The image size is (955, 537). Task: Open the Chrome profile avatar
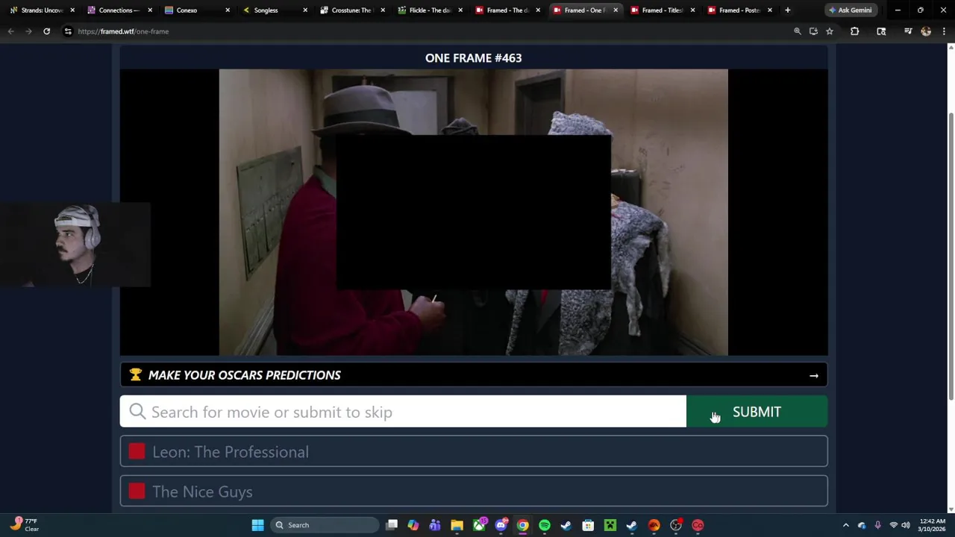pyautogui.click(x=926, y=31)
